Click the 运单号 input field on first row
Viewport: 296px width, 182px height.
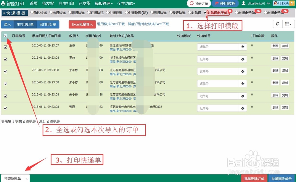(x=218, y=47)
